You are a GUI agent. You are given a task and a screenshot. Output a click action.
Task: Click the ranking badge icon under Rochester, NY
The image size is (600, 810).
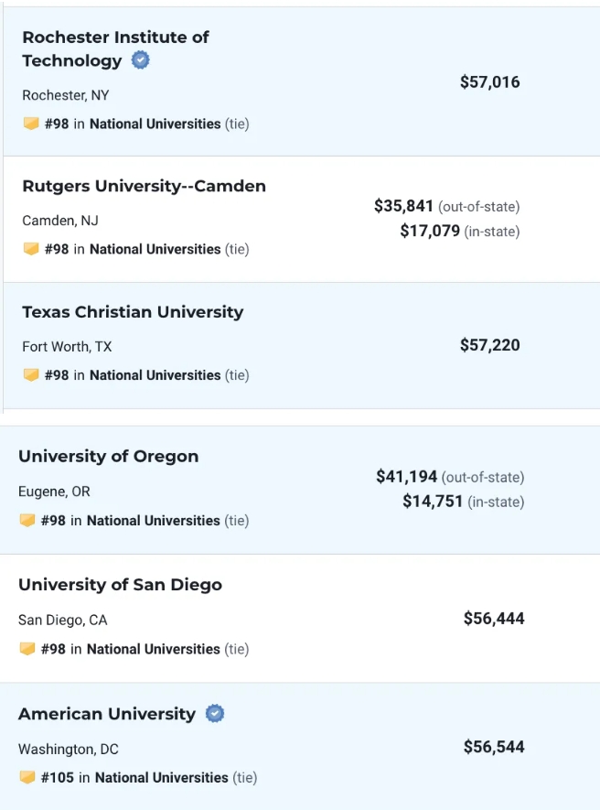pyautogui.click(x=31, y=123)
